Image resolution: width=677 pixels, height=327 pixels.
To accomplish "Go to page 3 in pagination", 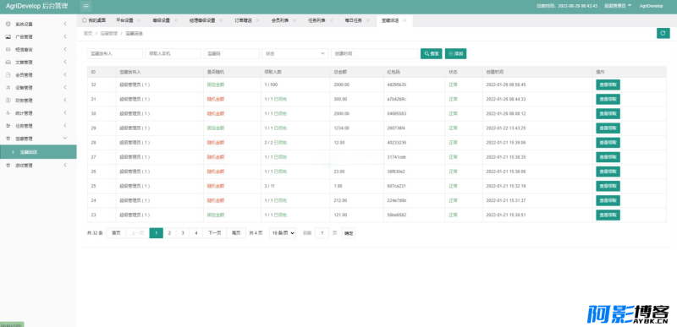I will (183, 233).
